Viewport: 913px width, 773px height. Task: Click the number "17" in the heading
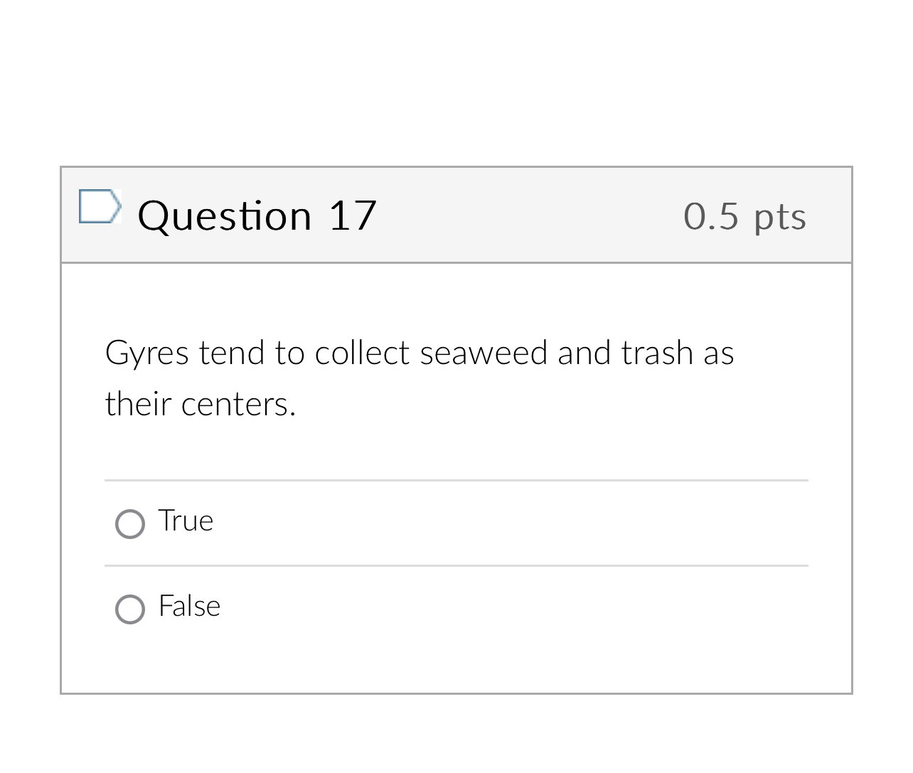pyautogui.click(x=352, y=215)
